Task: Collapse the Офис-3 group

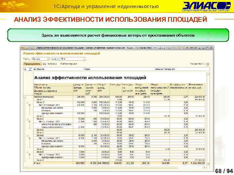Action: pos(27,119)
